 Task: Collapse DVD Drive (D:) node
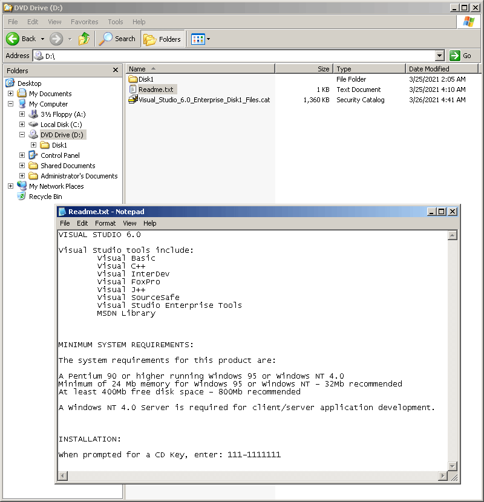coord(22,134)
